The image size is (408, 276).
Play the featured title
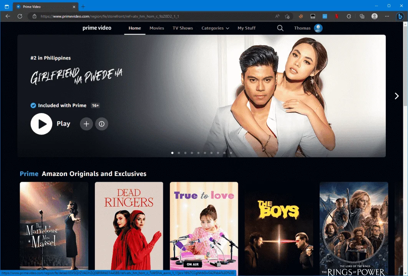click(x=41, y=124)
